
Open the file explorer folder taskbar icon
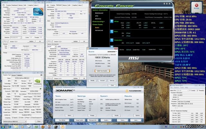coord(16,127)
